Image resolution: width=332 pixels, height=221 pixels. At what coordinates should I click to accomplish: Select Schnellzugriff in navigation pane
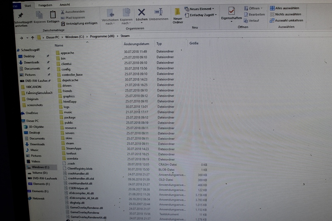coord(28,50)
